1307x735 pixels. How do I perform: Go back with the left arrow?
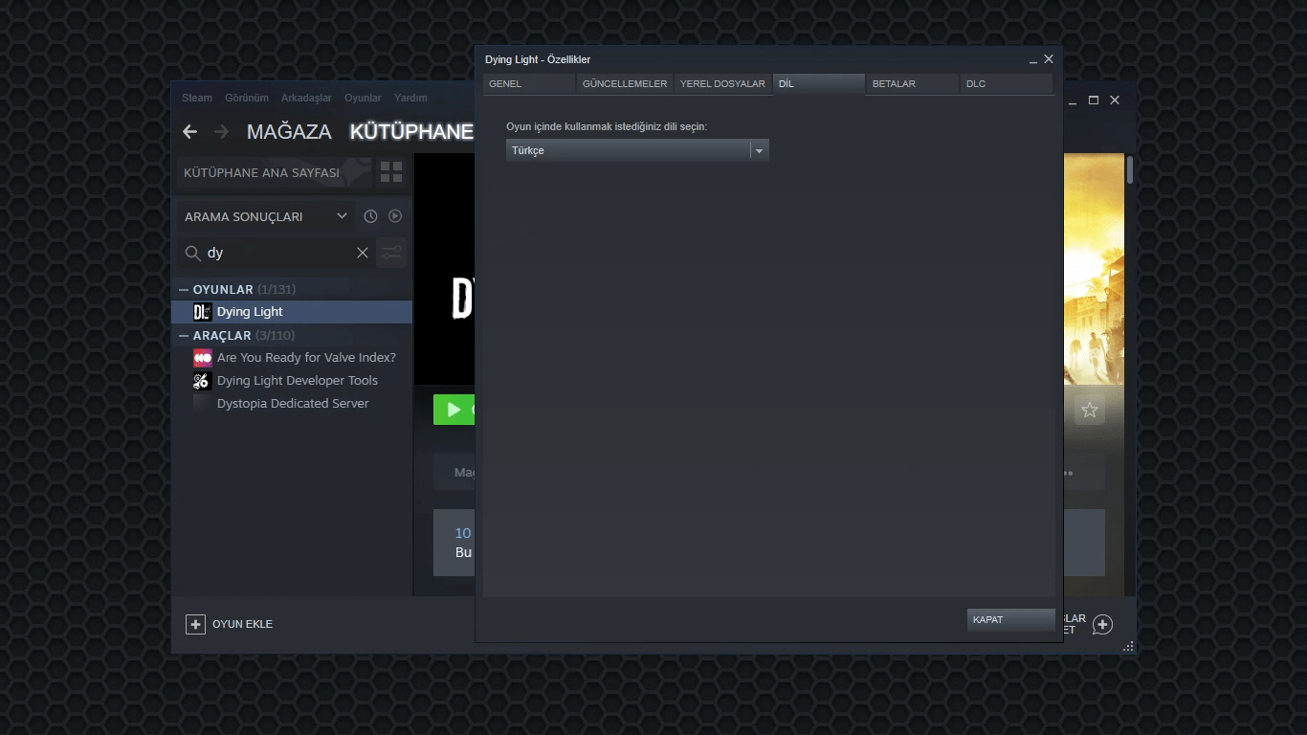[190, 132]
